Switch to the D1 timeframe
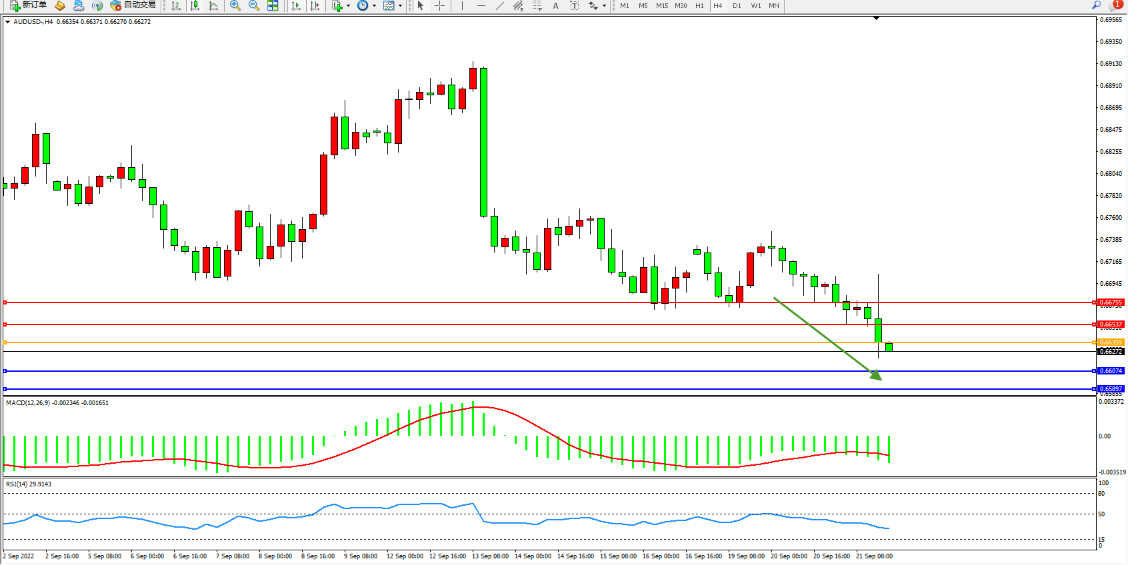The width and height of the screenshot is (1128, 565). (x=737, y=5)
